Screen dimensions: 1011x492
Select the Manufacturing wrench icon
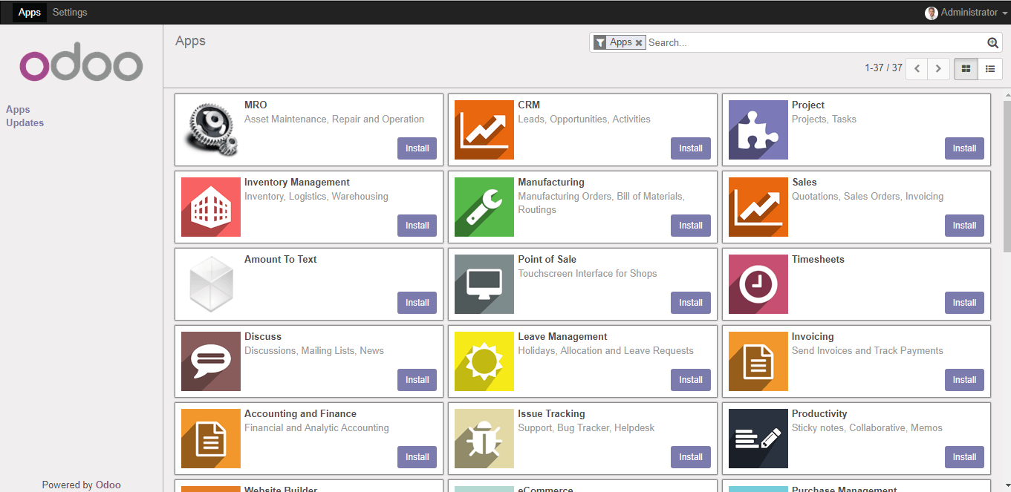(x=484, y=207)
